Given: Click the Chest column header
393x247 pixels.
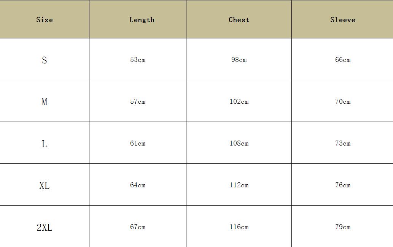Looking at the screenshot, I should (239, 20).
